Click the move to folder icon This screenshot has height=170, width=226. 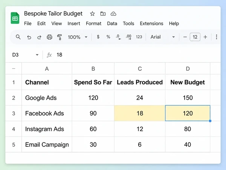click(x=103, y=14)
